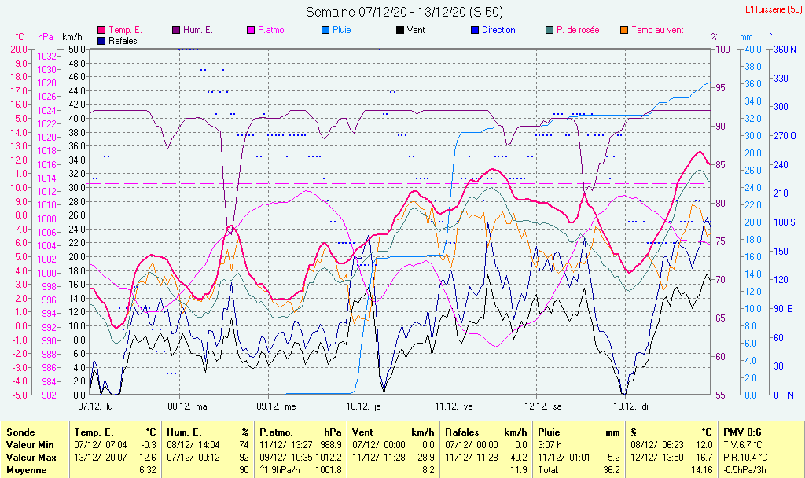Image resolution: width=805 pixels, height=478 pixels.
Task: Click the light blue Pluie legend swatch
Action: [x=325, y=31]
